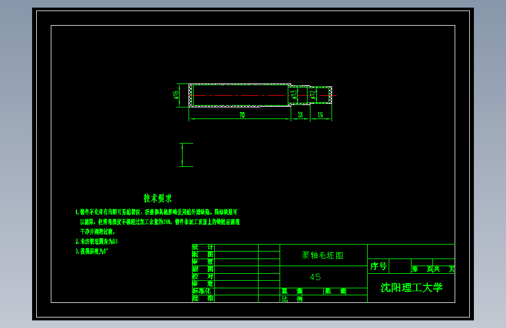Viewport: 506px width, 328px height.
Task: Select the 15 length dimension
Action: tap(320, 115)
